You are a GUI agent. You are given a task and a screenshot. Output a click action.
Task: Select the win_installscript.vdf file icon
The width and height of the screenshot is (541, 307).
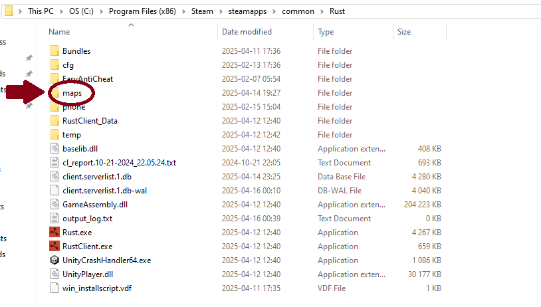pyautogui.click(x=54, y=288)
